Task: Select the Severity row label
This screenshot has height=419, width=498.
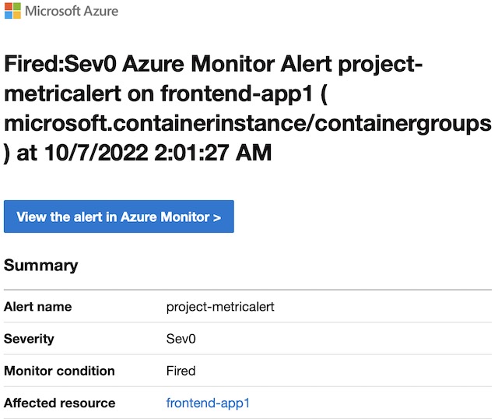Action: pyautogui.click(x=29, y=339)
